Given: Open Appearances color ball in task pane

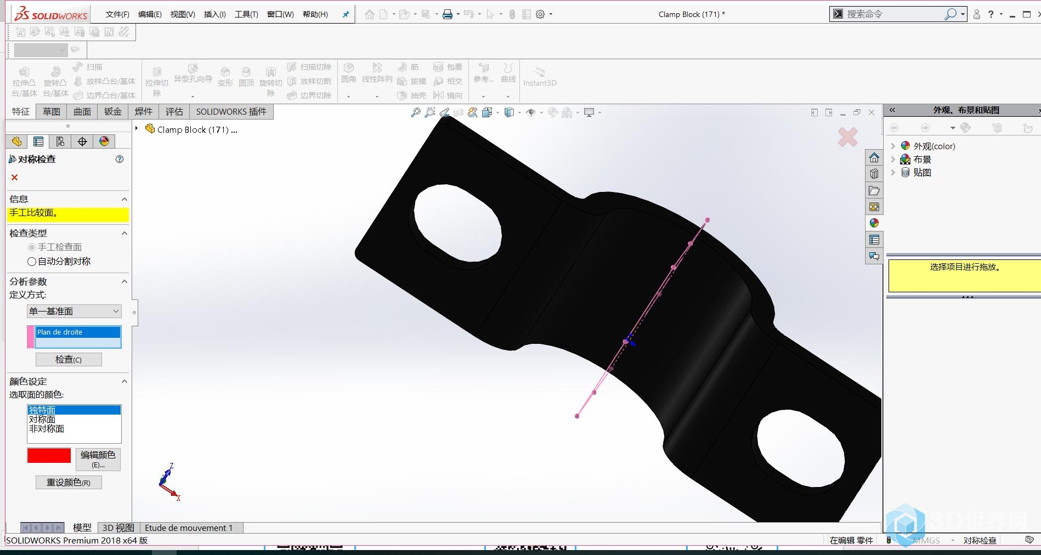Looking at the screenshot, I should (x=874, y=223).
